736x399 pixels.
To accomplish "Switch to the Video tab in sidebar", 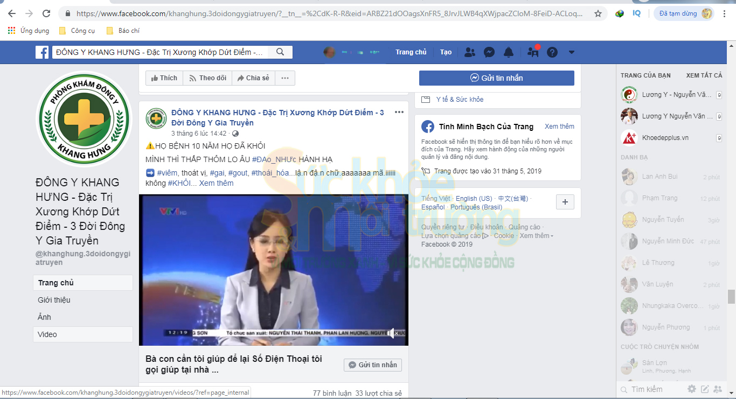I will (47, 334).
